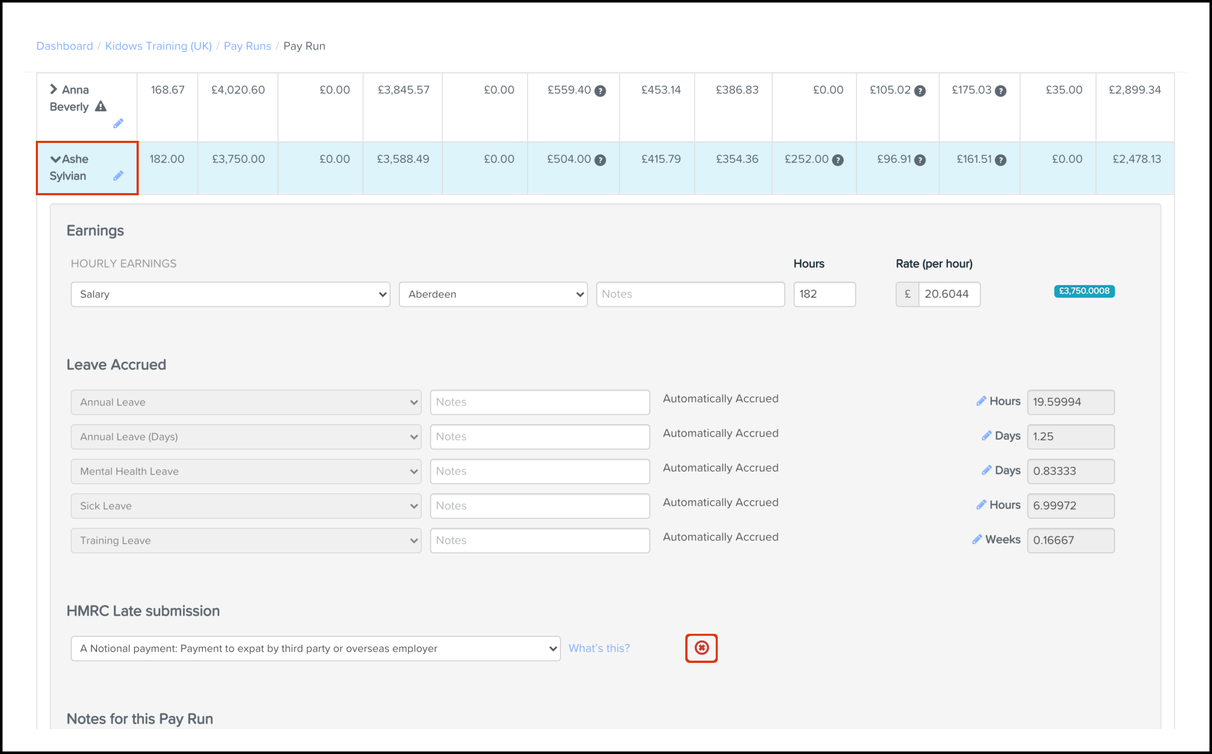The height and width of the screenshot is (754, 1212).
Task: Click edit pencil icon beside Anna Beverly
Action: point(118,123)
